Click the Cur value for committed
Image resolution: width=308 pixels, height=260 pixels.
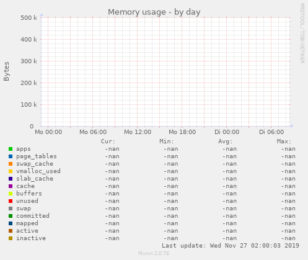[112, 216]
